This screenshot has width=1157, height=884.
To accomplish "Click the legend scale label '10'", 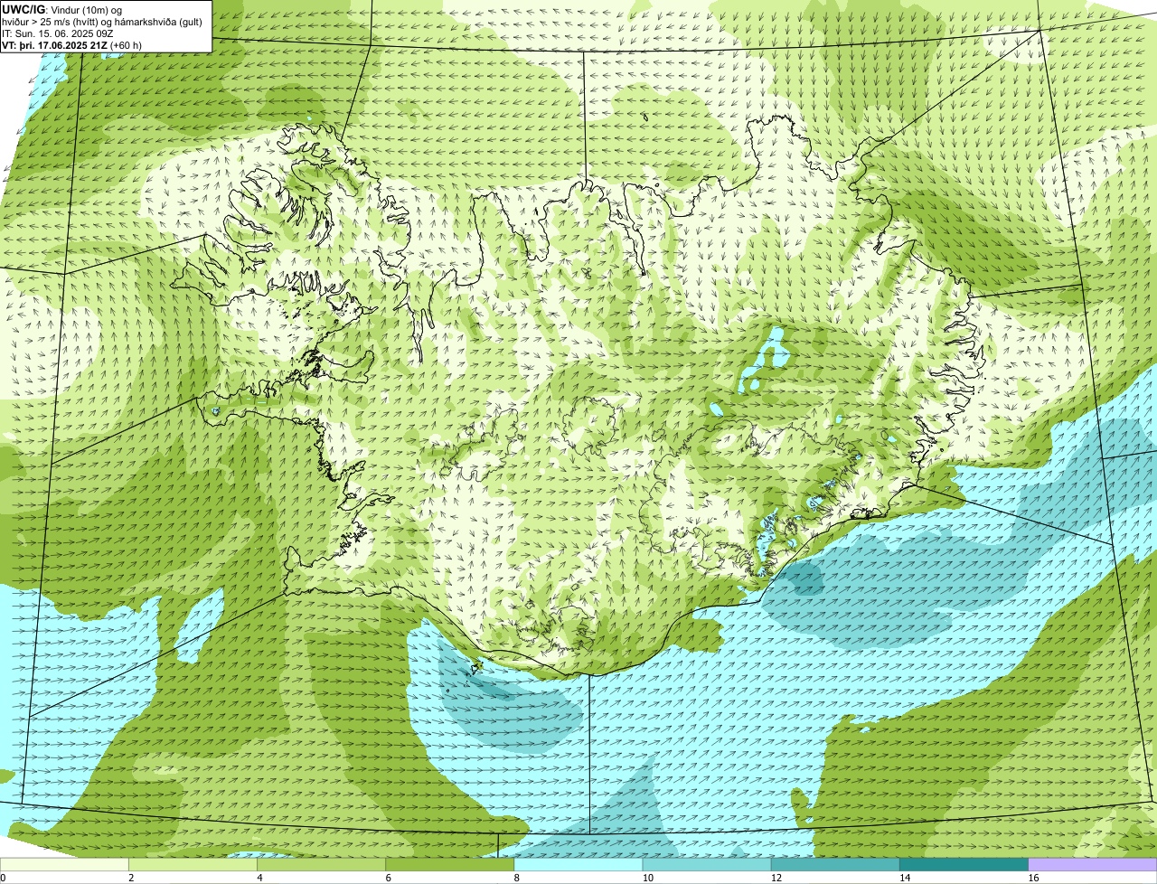I will pos(648,878).
